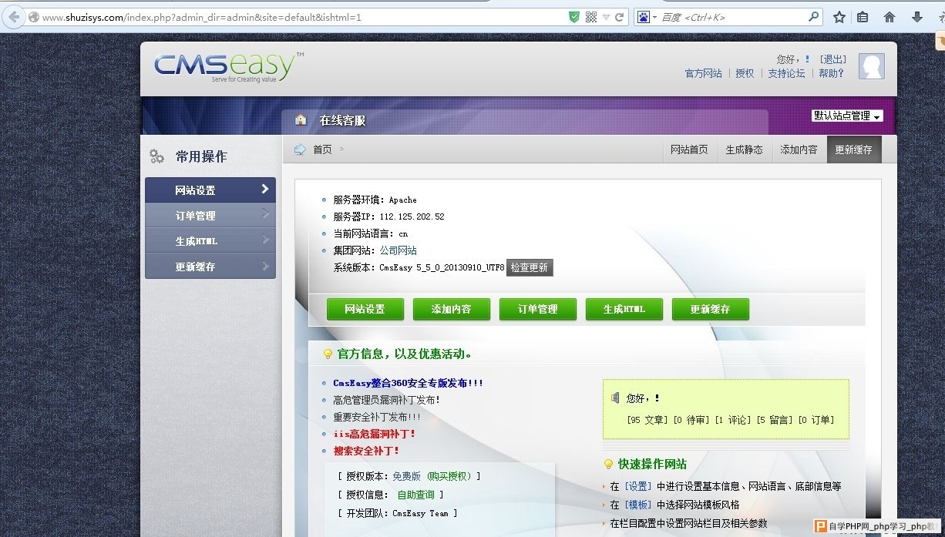Go to browser home page icon

[x=890, y=17]
